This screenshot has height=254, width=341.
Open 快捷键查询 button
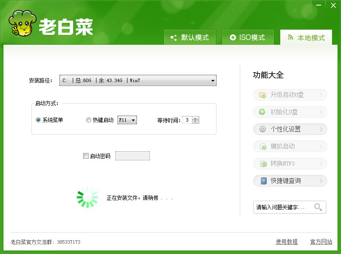pos(290,181)
